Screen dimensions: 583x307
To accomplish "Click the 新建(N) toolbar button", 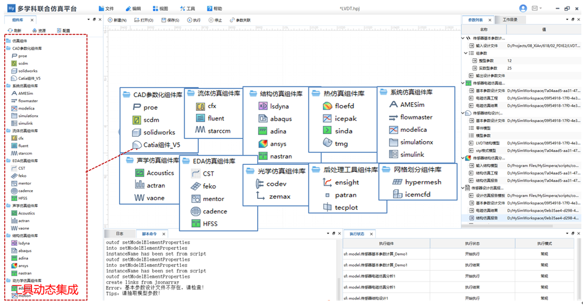I will 117,20.
